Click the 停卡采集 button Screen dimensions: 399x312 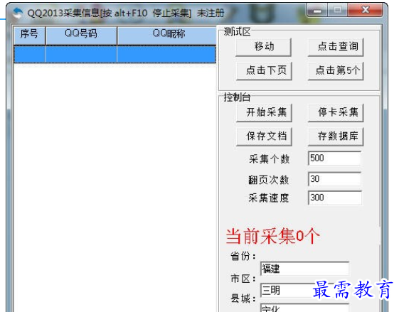click(x=336, y=112)
